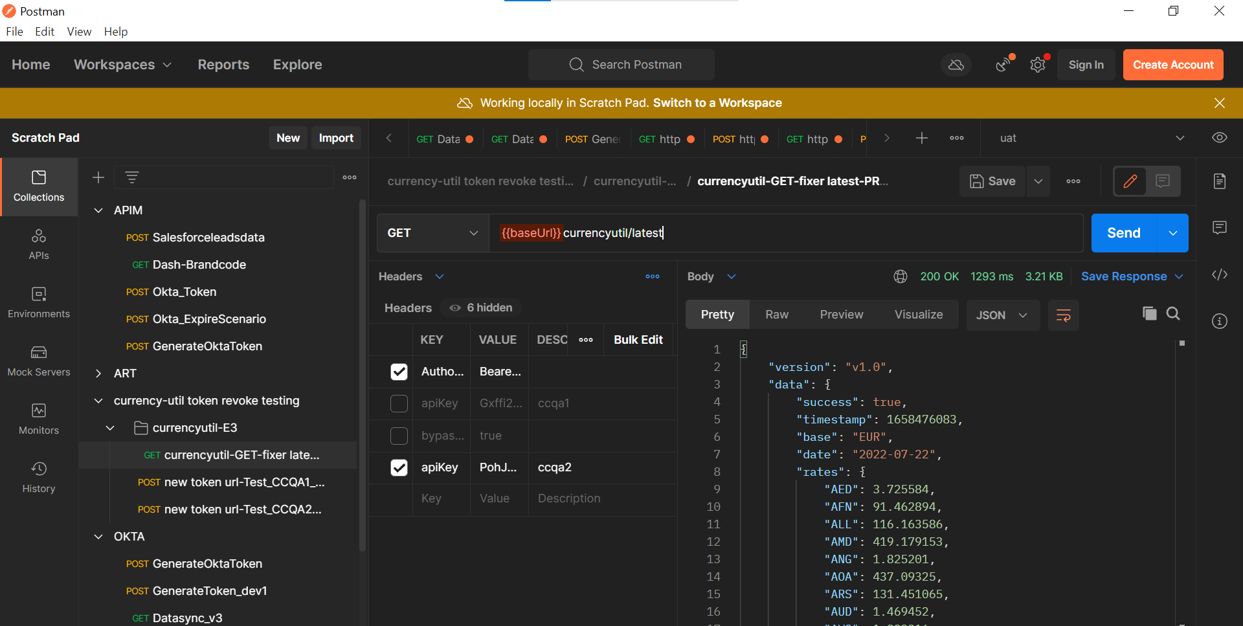The image size is (1243, 626).
Task: Open the Save options dropdown arrow
Action: click(x=1038, y=181)
